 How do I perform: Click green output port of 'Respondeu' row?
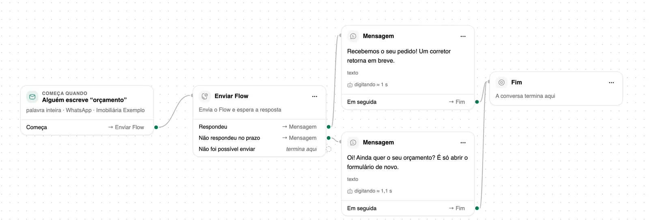(329, 127)
